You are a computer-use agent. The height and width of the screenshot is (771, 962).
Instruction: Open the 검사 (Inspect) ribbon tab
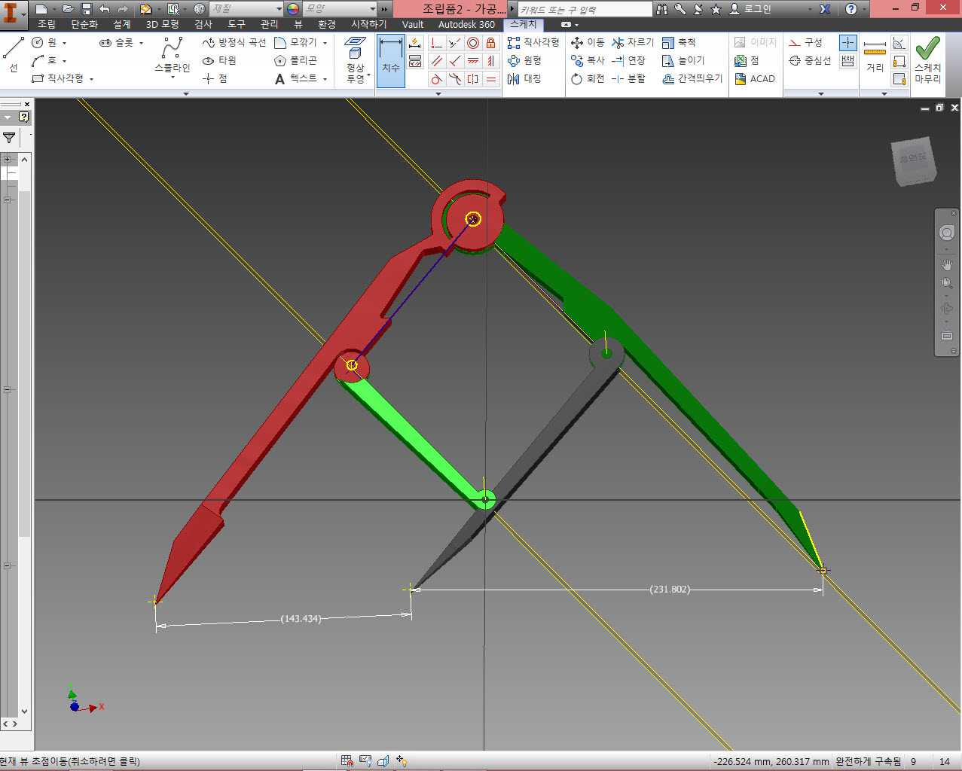203,24
